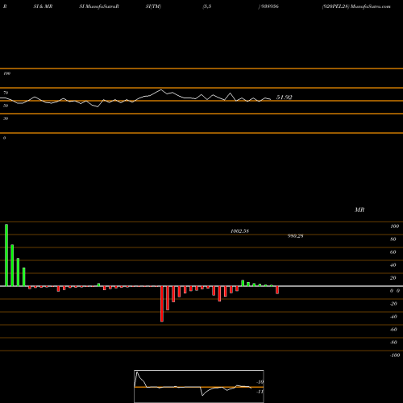
Task: Select the 980.28 price label
Action: coord(295,236)
